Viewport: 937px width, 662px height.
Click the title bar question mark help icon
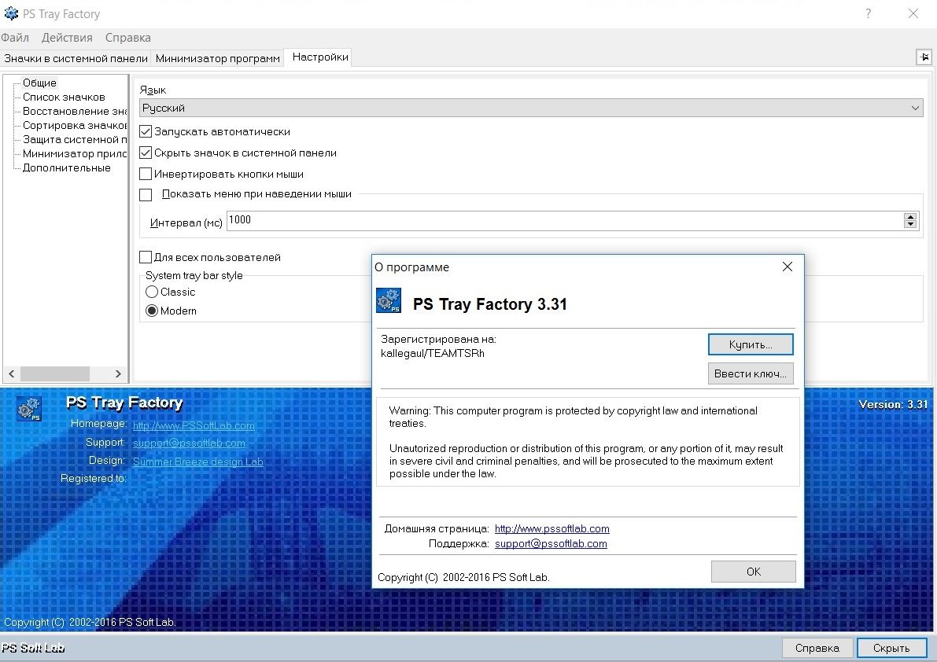point(868,13)
